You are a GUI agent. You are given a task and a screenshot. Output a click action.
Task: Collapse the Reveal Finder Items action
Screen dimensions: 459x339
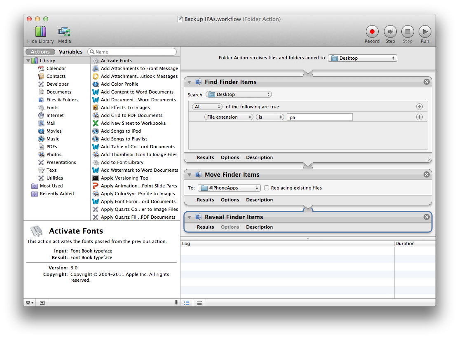coord(190,217)
